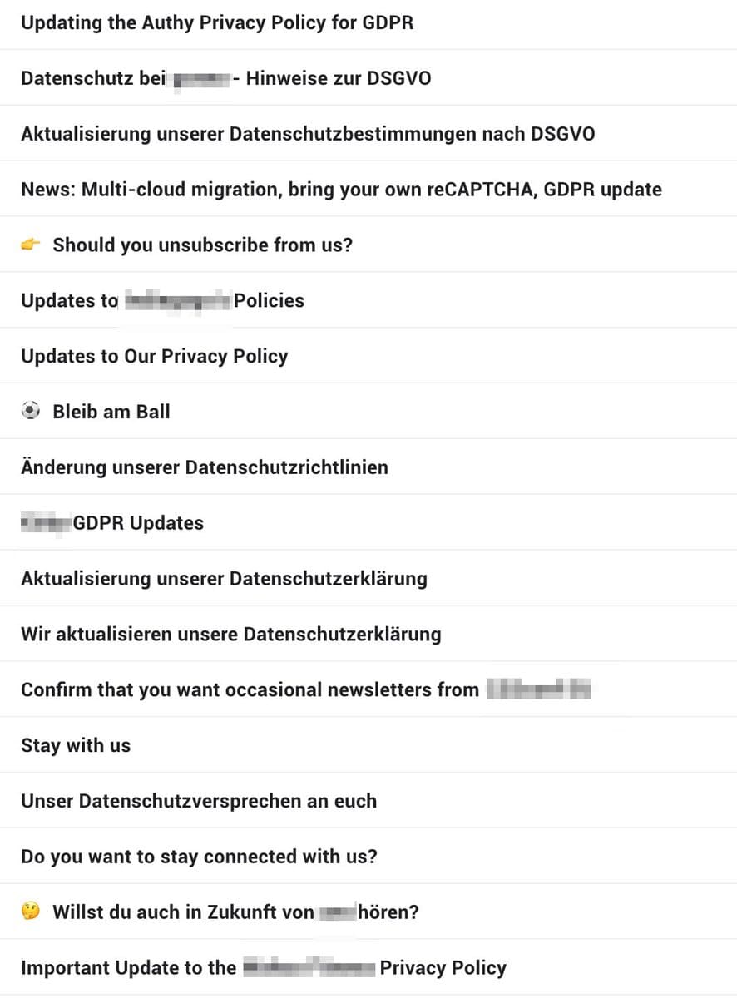Screen dimensions: 737x998
Task: Open 'Should you unsubscribe from us?' email
Action: point(203,245)
